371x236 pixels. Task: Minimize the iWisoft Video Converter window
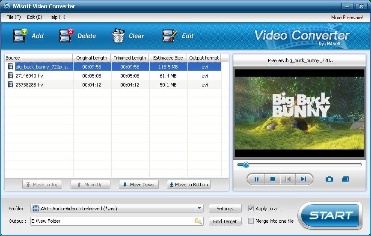pyautogui.click(x=347, y=6)
